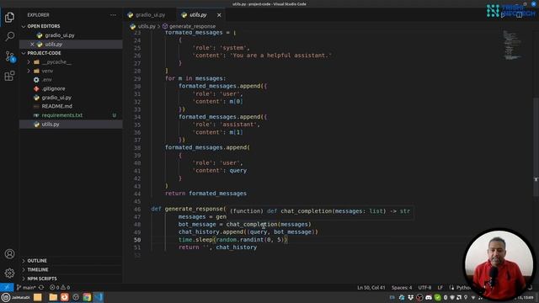Change indentation via Spaces: 4
This screenshot has width=539, height=303.
tap(402, 288)
